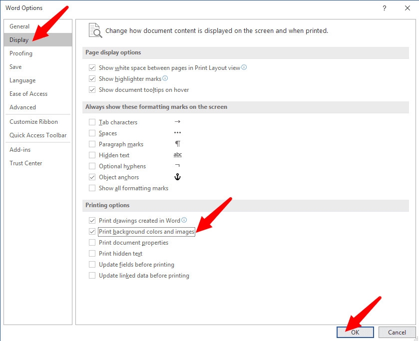This screenshot has height=341, width=419.
Task: Switch to the Proofing category
Action: tap(21, 53)
